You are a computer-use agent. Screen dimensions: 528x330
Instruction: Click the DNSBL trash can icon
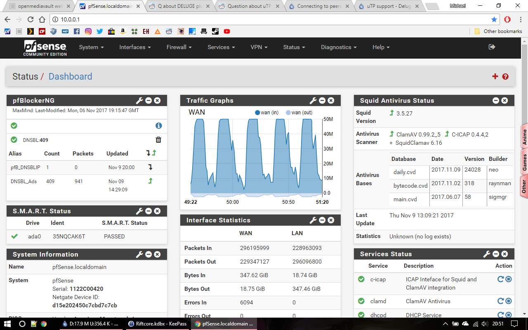(x=158, y=140)
